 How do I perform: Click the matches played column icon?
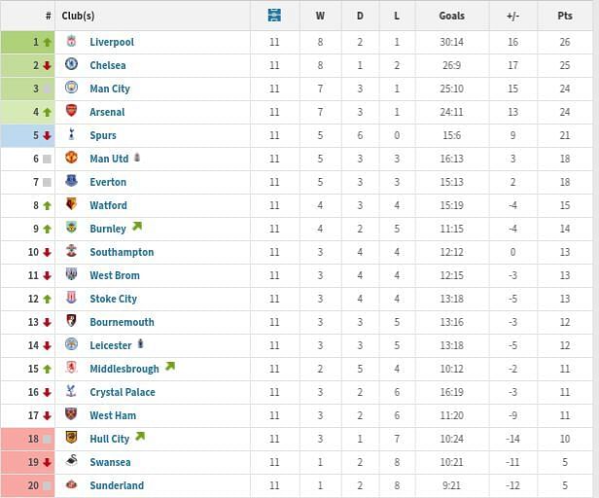(x=274, y=16)
